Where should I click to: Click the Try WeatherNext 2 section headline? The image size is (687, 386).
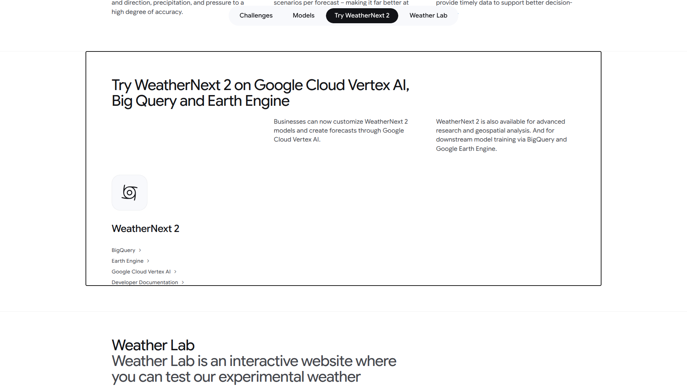point(260,92)
